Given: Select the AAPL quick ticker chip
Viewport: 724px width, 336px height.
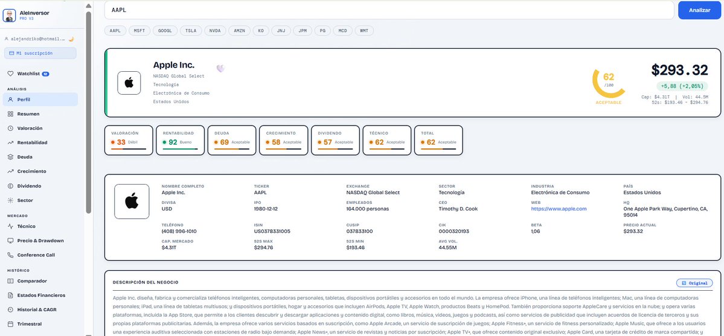Looking at the screenshot, I should (115, 30).
